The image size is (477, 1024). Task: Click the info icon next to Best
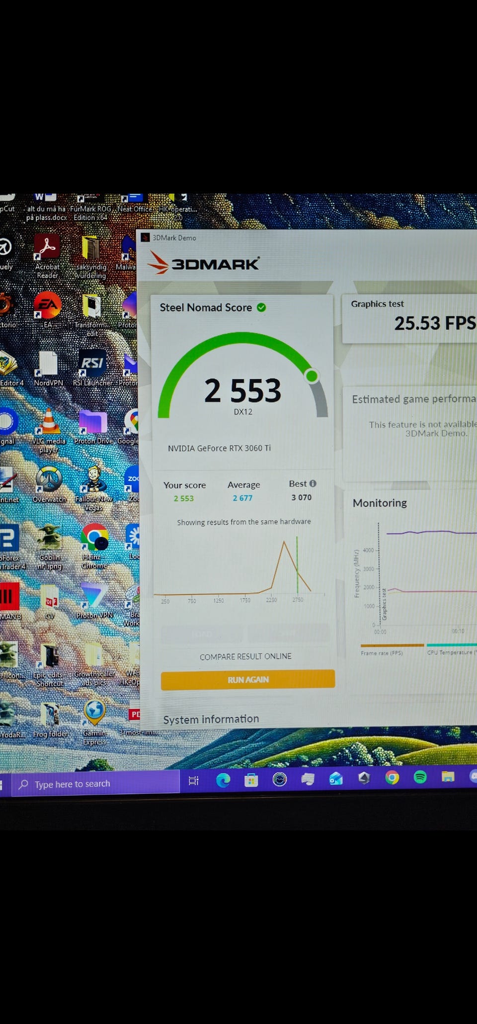tap(313, 483)
